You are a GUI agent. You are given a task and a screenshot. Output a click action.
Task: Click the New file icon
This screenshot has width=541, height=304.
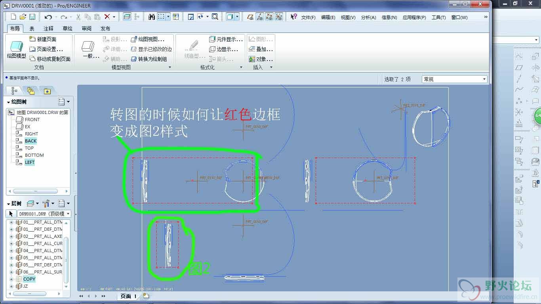[13, 17]
